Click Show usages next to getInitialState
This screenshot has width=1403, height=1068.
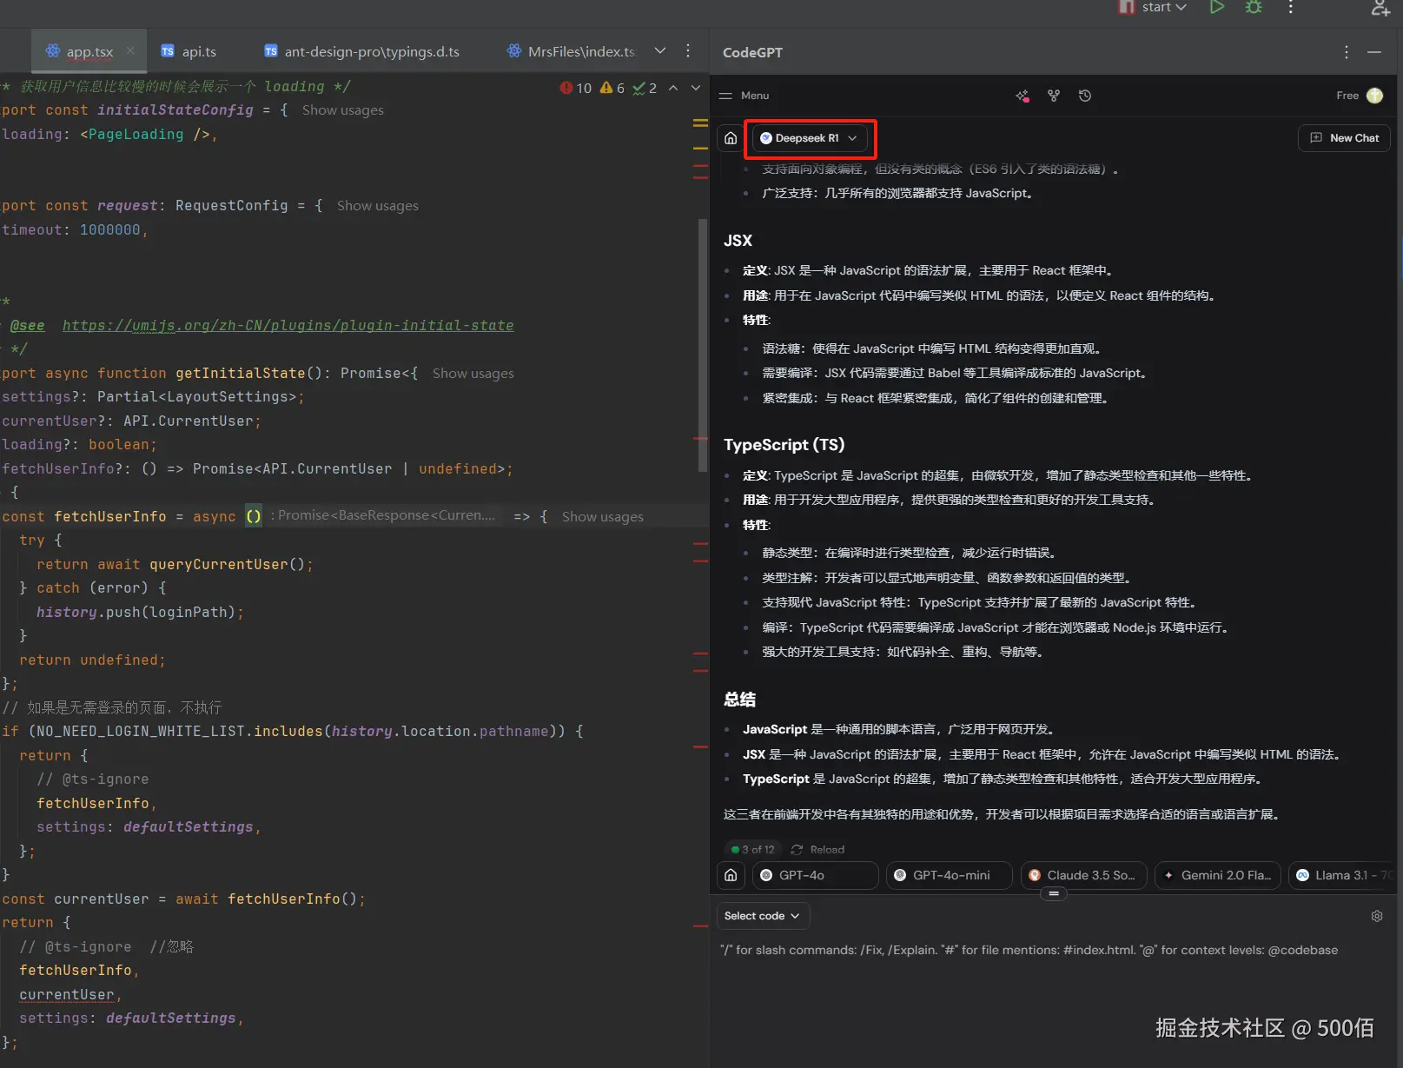pos(473,374)
